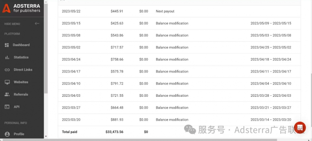Click the $721.55 amount
This screenshot has width=312, height=141.
(117, 96)
